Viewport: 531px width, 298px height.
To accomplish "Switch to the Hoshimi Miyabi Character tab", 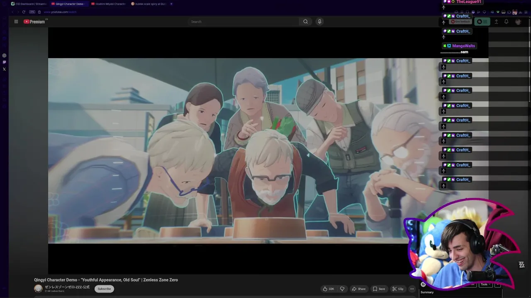I will pos(108,4).
